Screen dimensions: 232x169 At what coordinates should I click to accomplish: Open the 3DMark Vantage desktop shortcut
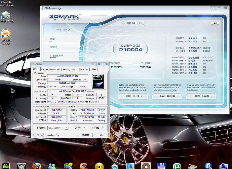(6, 37)
